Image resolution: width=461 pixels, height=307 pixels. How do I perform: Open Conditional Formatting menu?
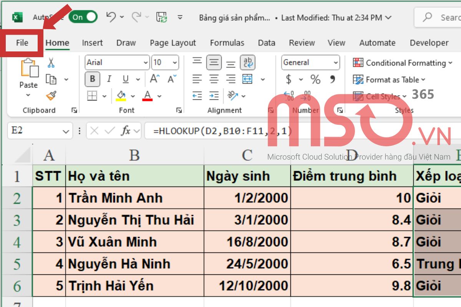(402, 63)
